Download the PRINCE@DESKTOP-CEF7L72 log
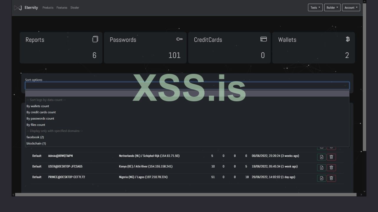Image resolution: width=378 pixels, height=212 pixels. coord(322,178)
